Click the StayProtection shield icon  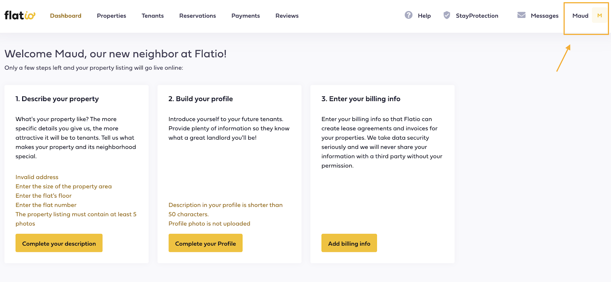[x=446, y=15]
